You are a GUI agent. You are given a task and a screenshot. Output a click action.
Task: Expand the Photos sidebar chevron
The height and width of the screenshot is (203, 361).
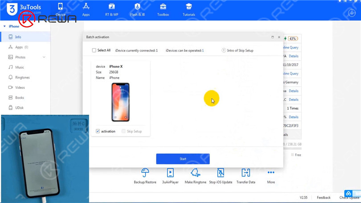[x=44, y=57]
